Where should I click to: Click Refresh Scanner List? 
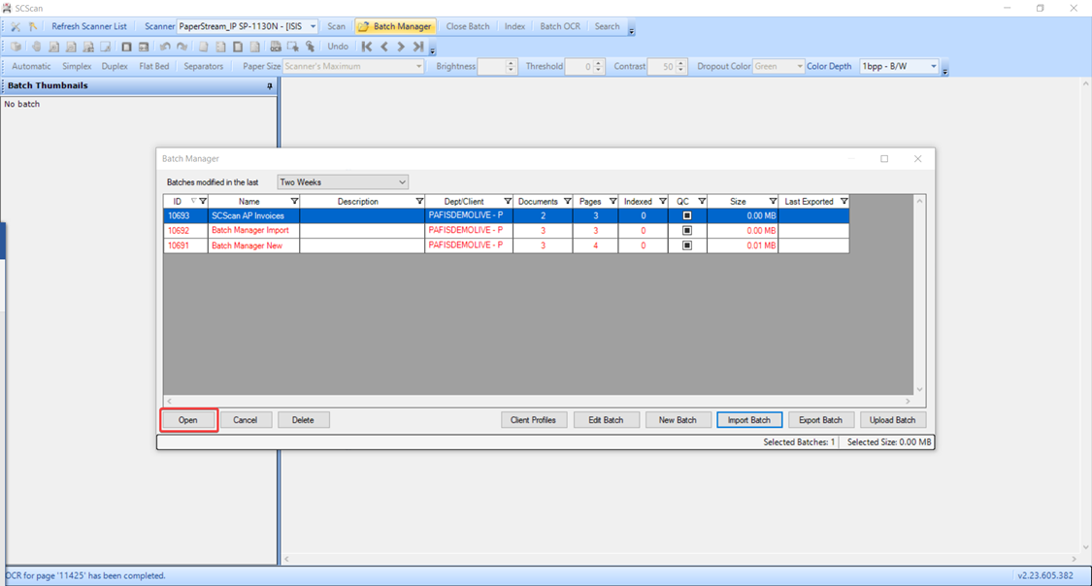click(88, 27)
